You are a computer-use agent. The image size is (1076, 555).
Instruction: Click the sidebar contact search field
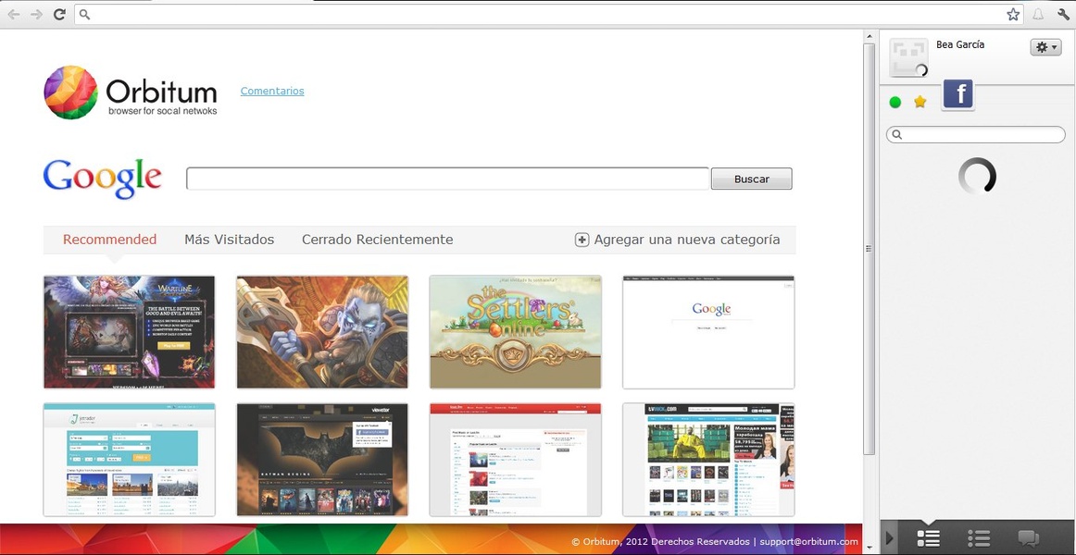pos(982,135)
